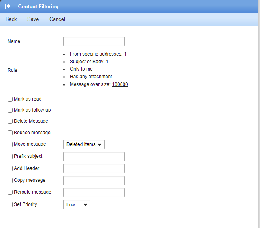This screenshot has width=260, height=228.
Task: Check the Delete Message option
Action: click(x=10, y=121)
